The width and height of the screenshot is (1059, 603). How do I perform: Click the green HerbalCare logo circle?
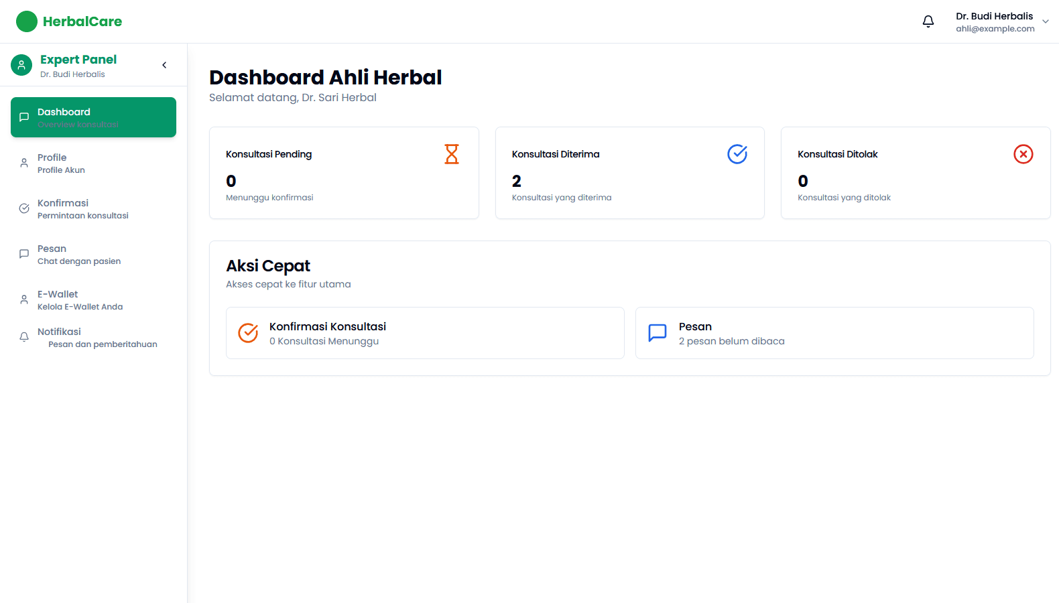tap(27, 21)
